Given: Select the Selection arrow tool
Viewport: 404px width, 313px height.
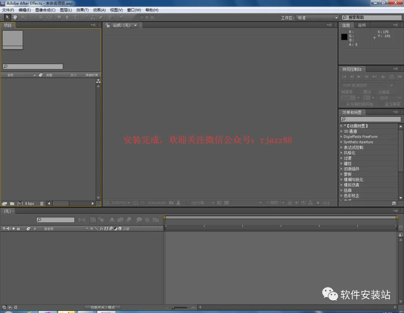Looking at the screenshot, I should tap(7, 17).
